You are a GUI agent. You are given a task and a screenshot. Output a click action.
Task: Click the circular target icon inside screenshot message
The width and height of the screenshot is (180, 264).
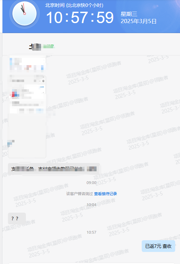(43, 81)
